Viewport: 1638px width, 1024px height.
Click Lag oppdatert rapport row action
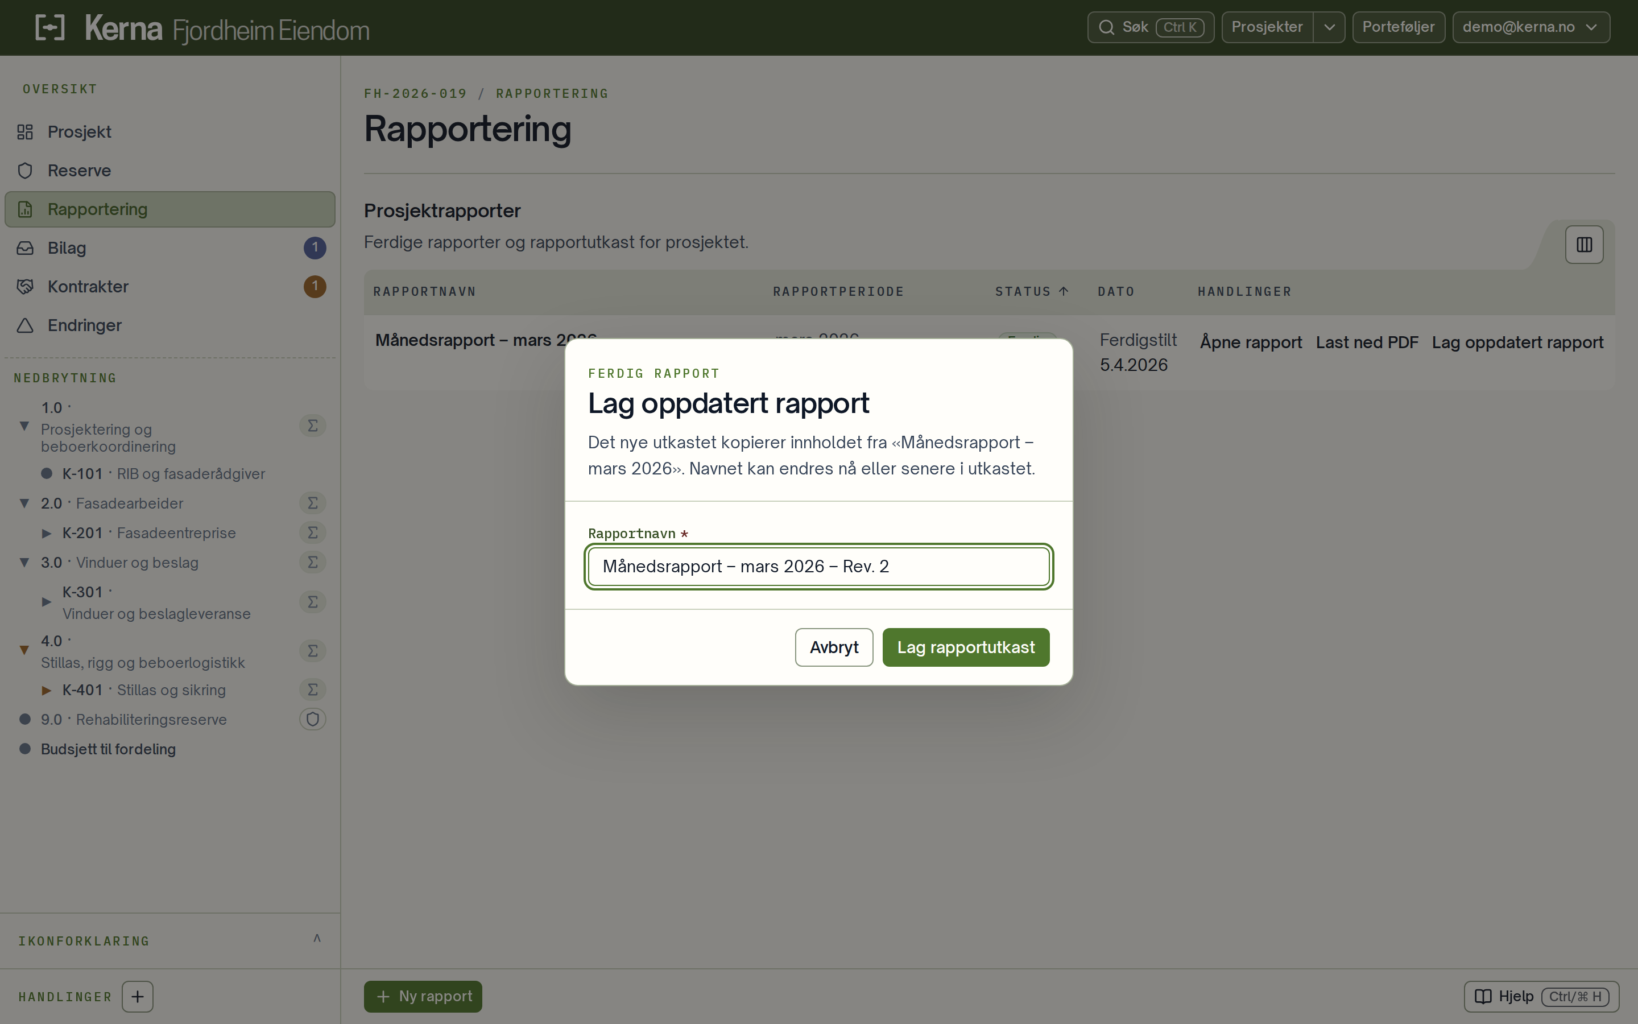point(1517,342)
